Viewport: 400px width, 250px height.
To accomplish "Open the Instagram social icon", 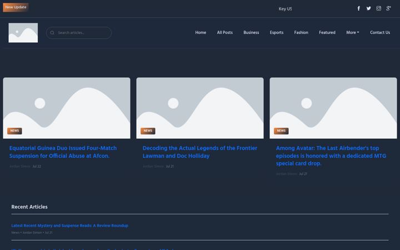I will (378, 8).
